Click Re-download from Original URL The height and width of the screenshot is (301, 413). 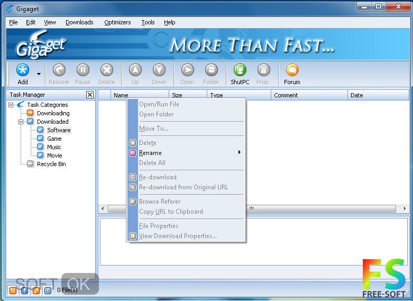(x=186, y=187)
